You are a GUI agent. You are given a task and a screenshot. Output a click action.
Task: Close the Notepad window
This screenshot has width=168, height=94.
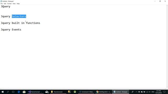point(165,1)
